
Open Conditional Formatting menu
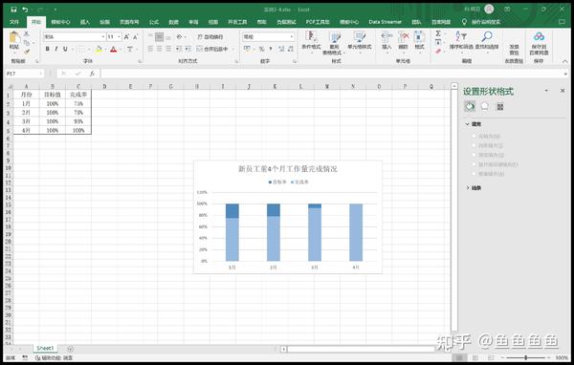311,41
